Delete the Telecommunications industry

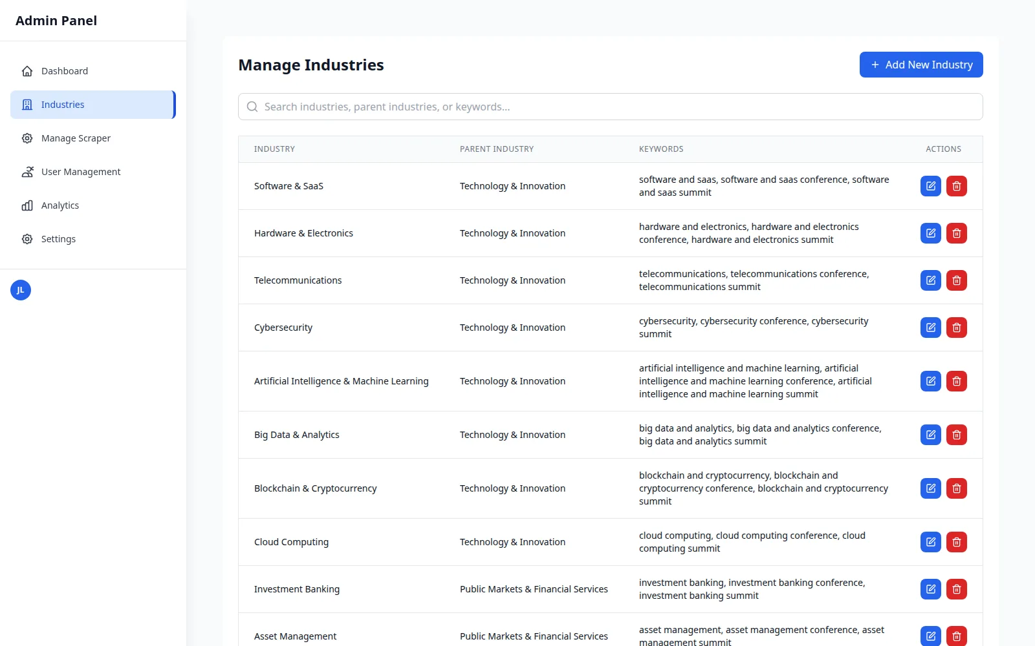click(956, 280)
